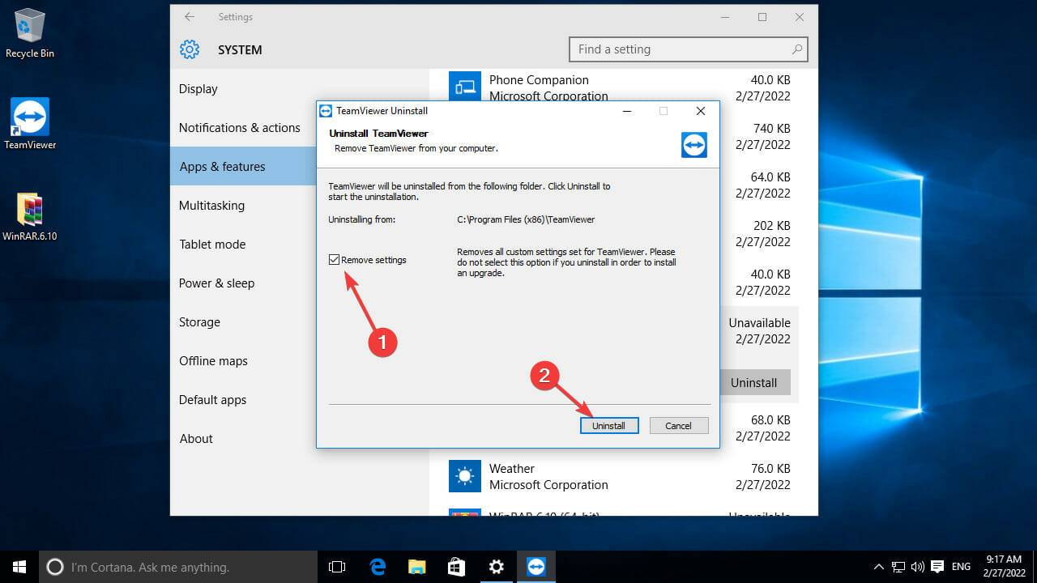Open Settings via the gear taskbar icon
This screenshot has width=1037, height=583.
496,567
